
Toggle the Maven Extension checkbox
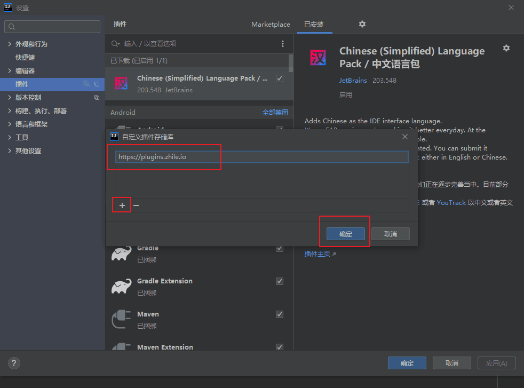click(x=280, y=347)
